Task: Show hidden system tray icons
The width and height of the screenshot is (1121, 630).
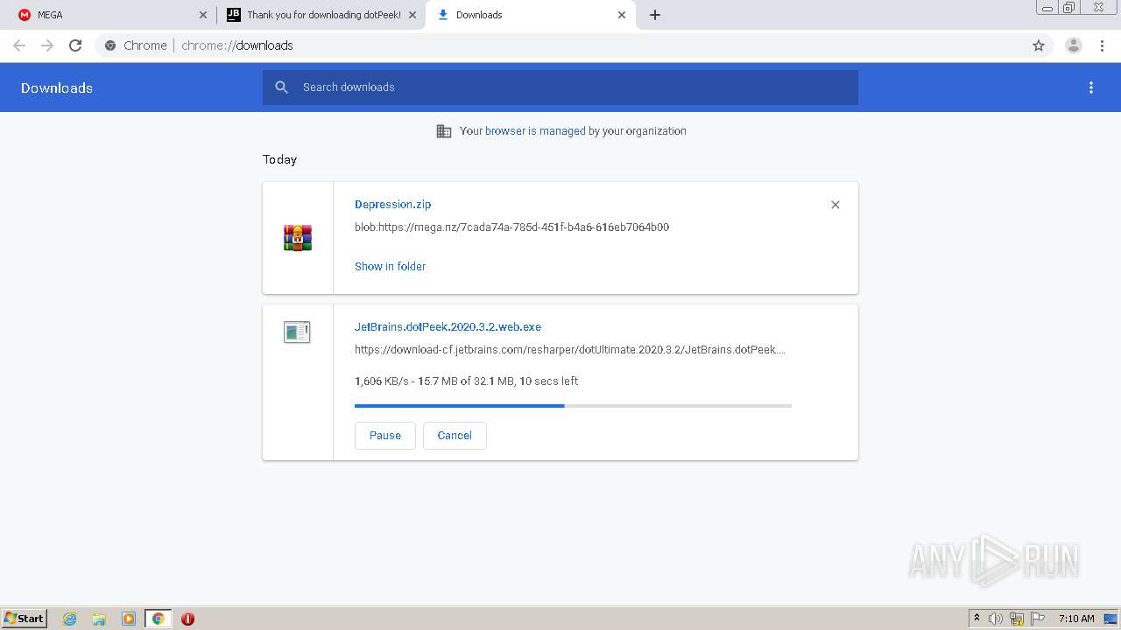Action: (x=976, y=619)
